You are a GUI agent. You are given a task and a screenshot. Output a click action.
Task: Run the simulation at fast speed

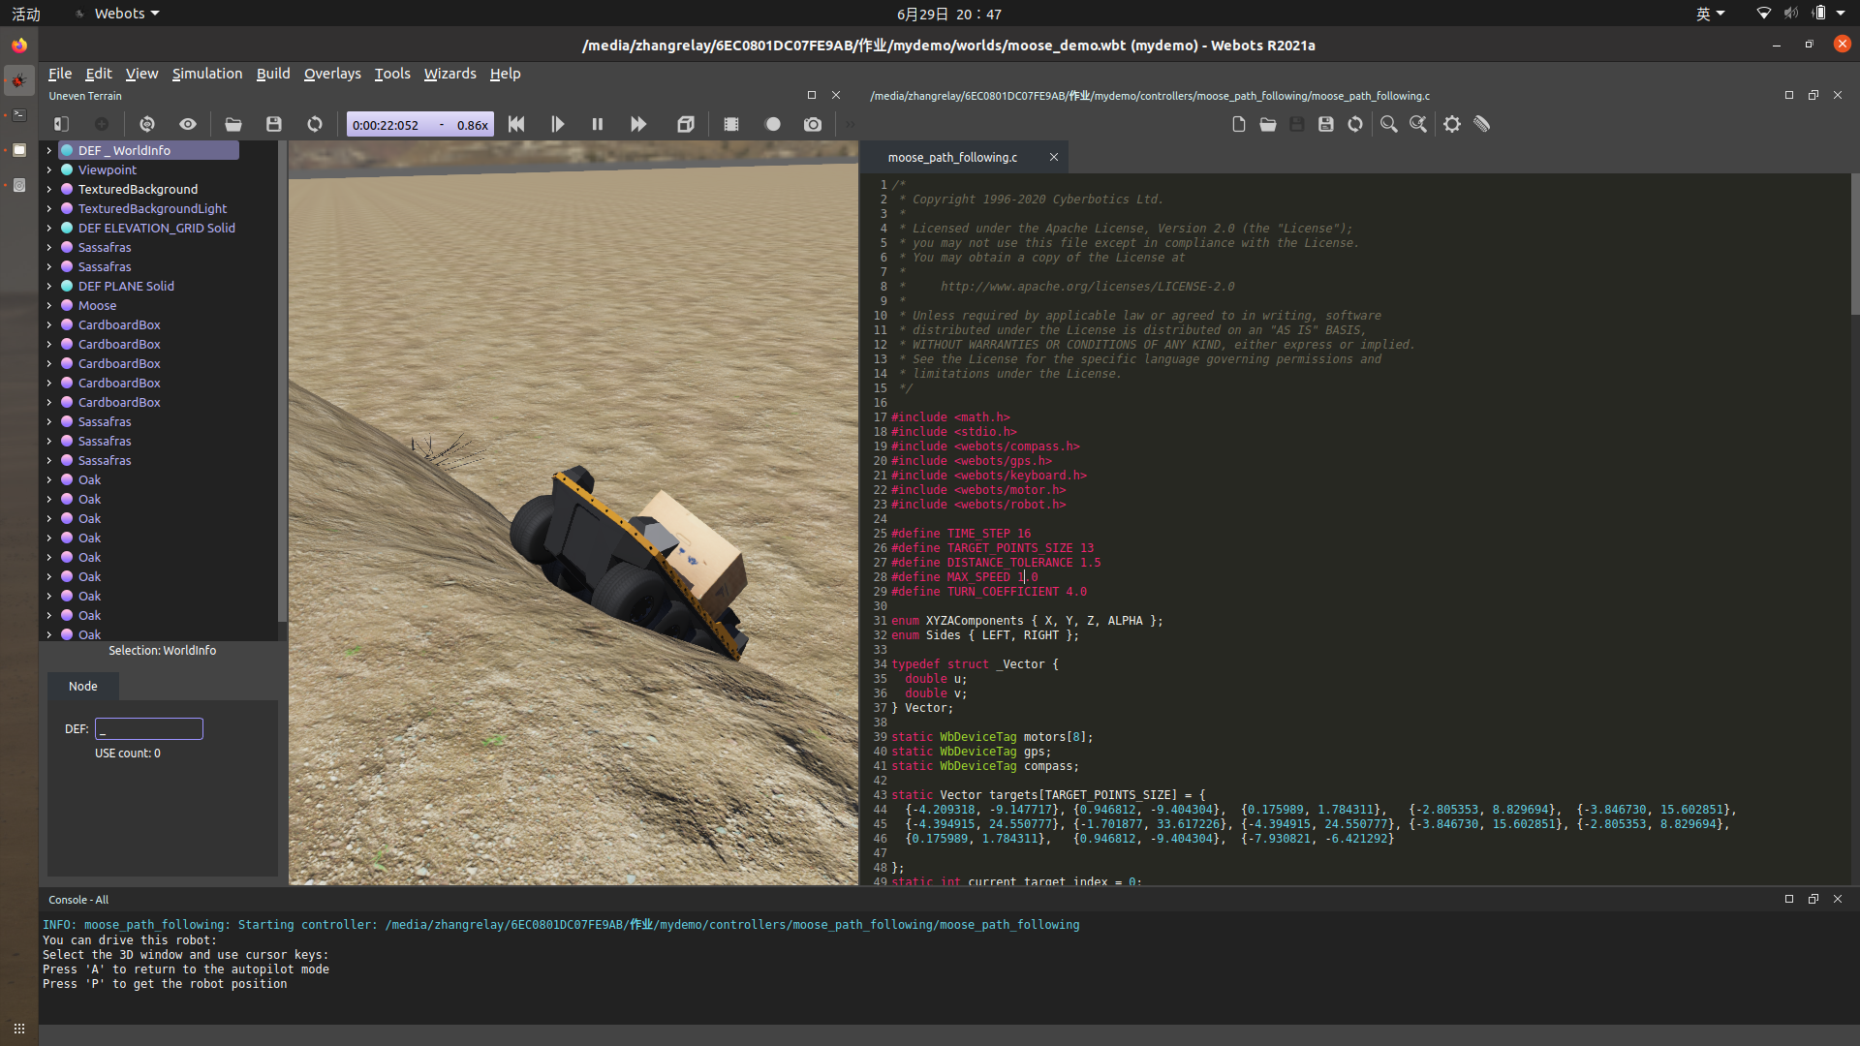click(x=637, y=124)
